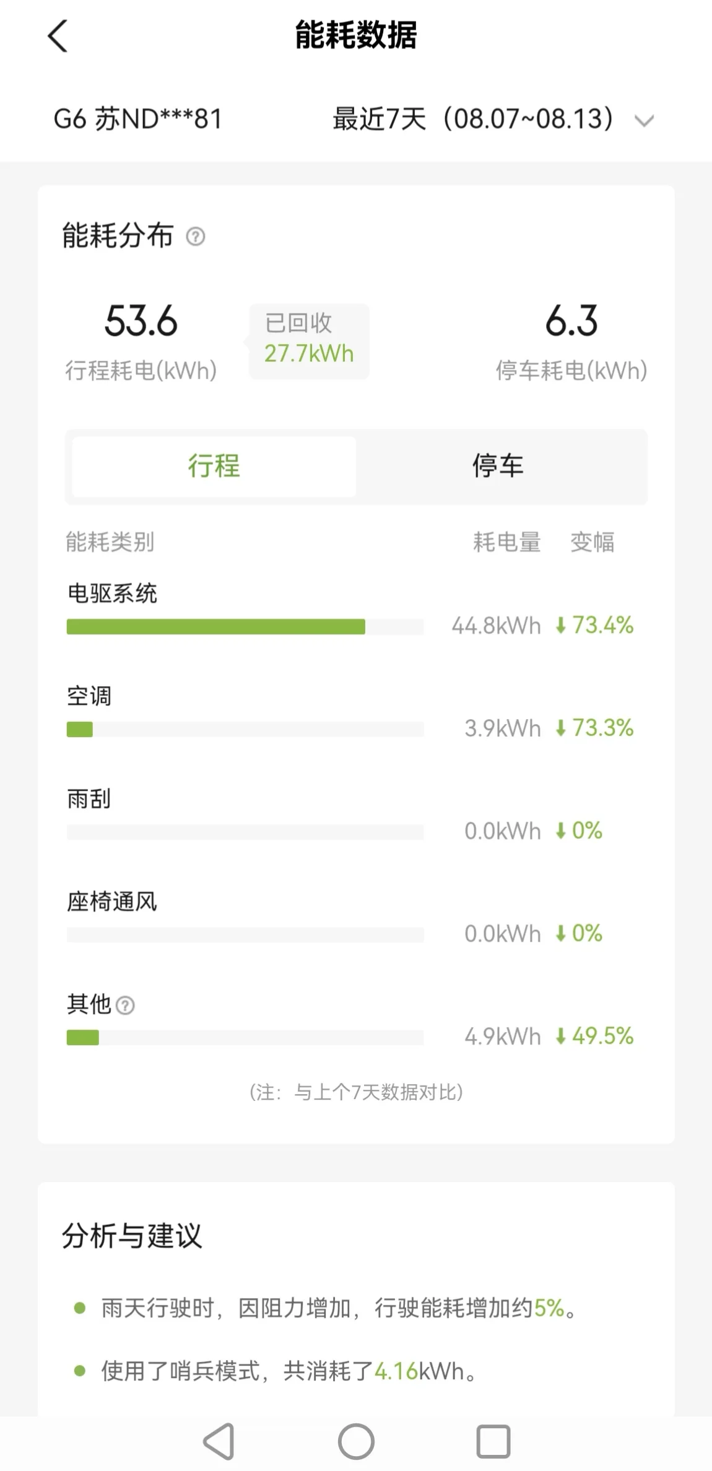Viewport: 712px width, 1471px height.
Task: Expand the 最近7天 date range chevron
Action: [x=645, y=120]
